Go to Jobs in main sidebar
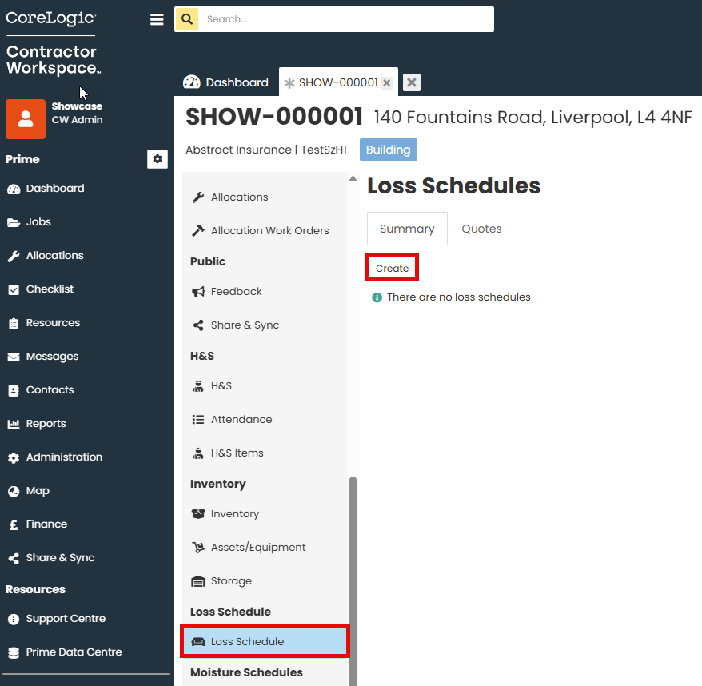This screenshot has width=702, height=686. click(x=38, y=222)
